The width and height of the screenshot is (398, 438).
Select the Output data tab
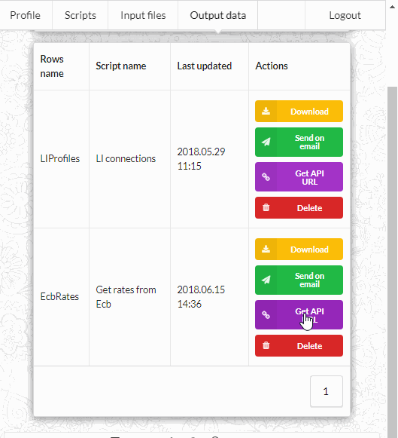click(x=218, y=15)
